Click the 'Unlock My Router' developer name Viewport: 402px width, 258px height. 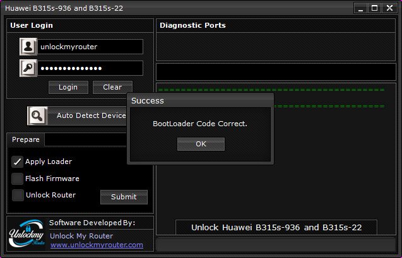pos(81,236)
